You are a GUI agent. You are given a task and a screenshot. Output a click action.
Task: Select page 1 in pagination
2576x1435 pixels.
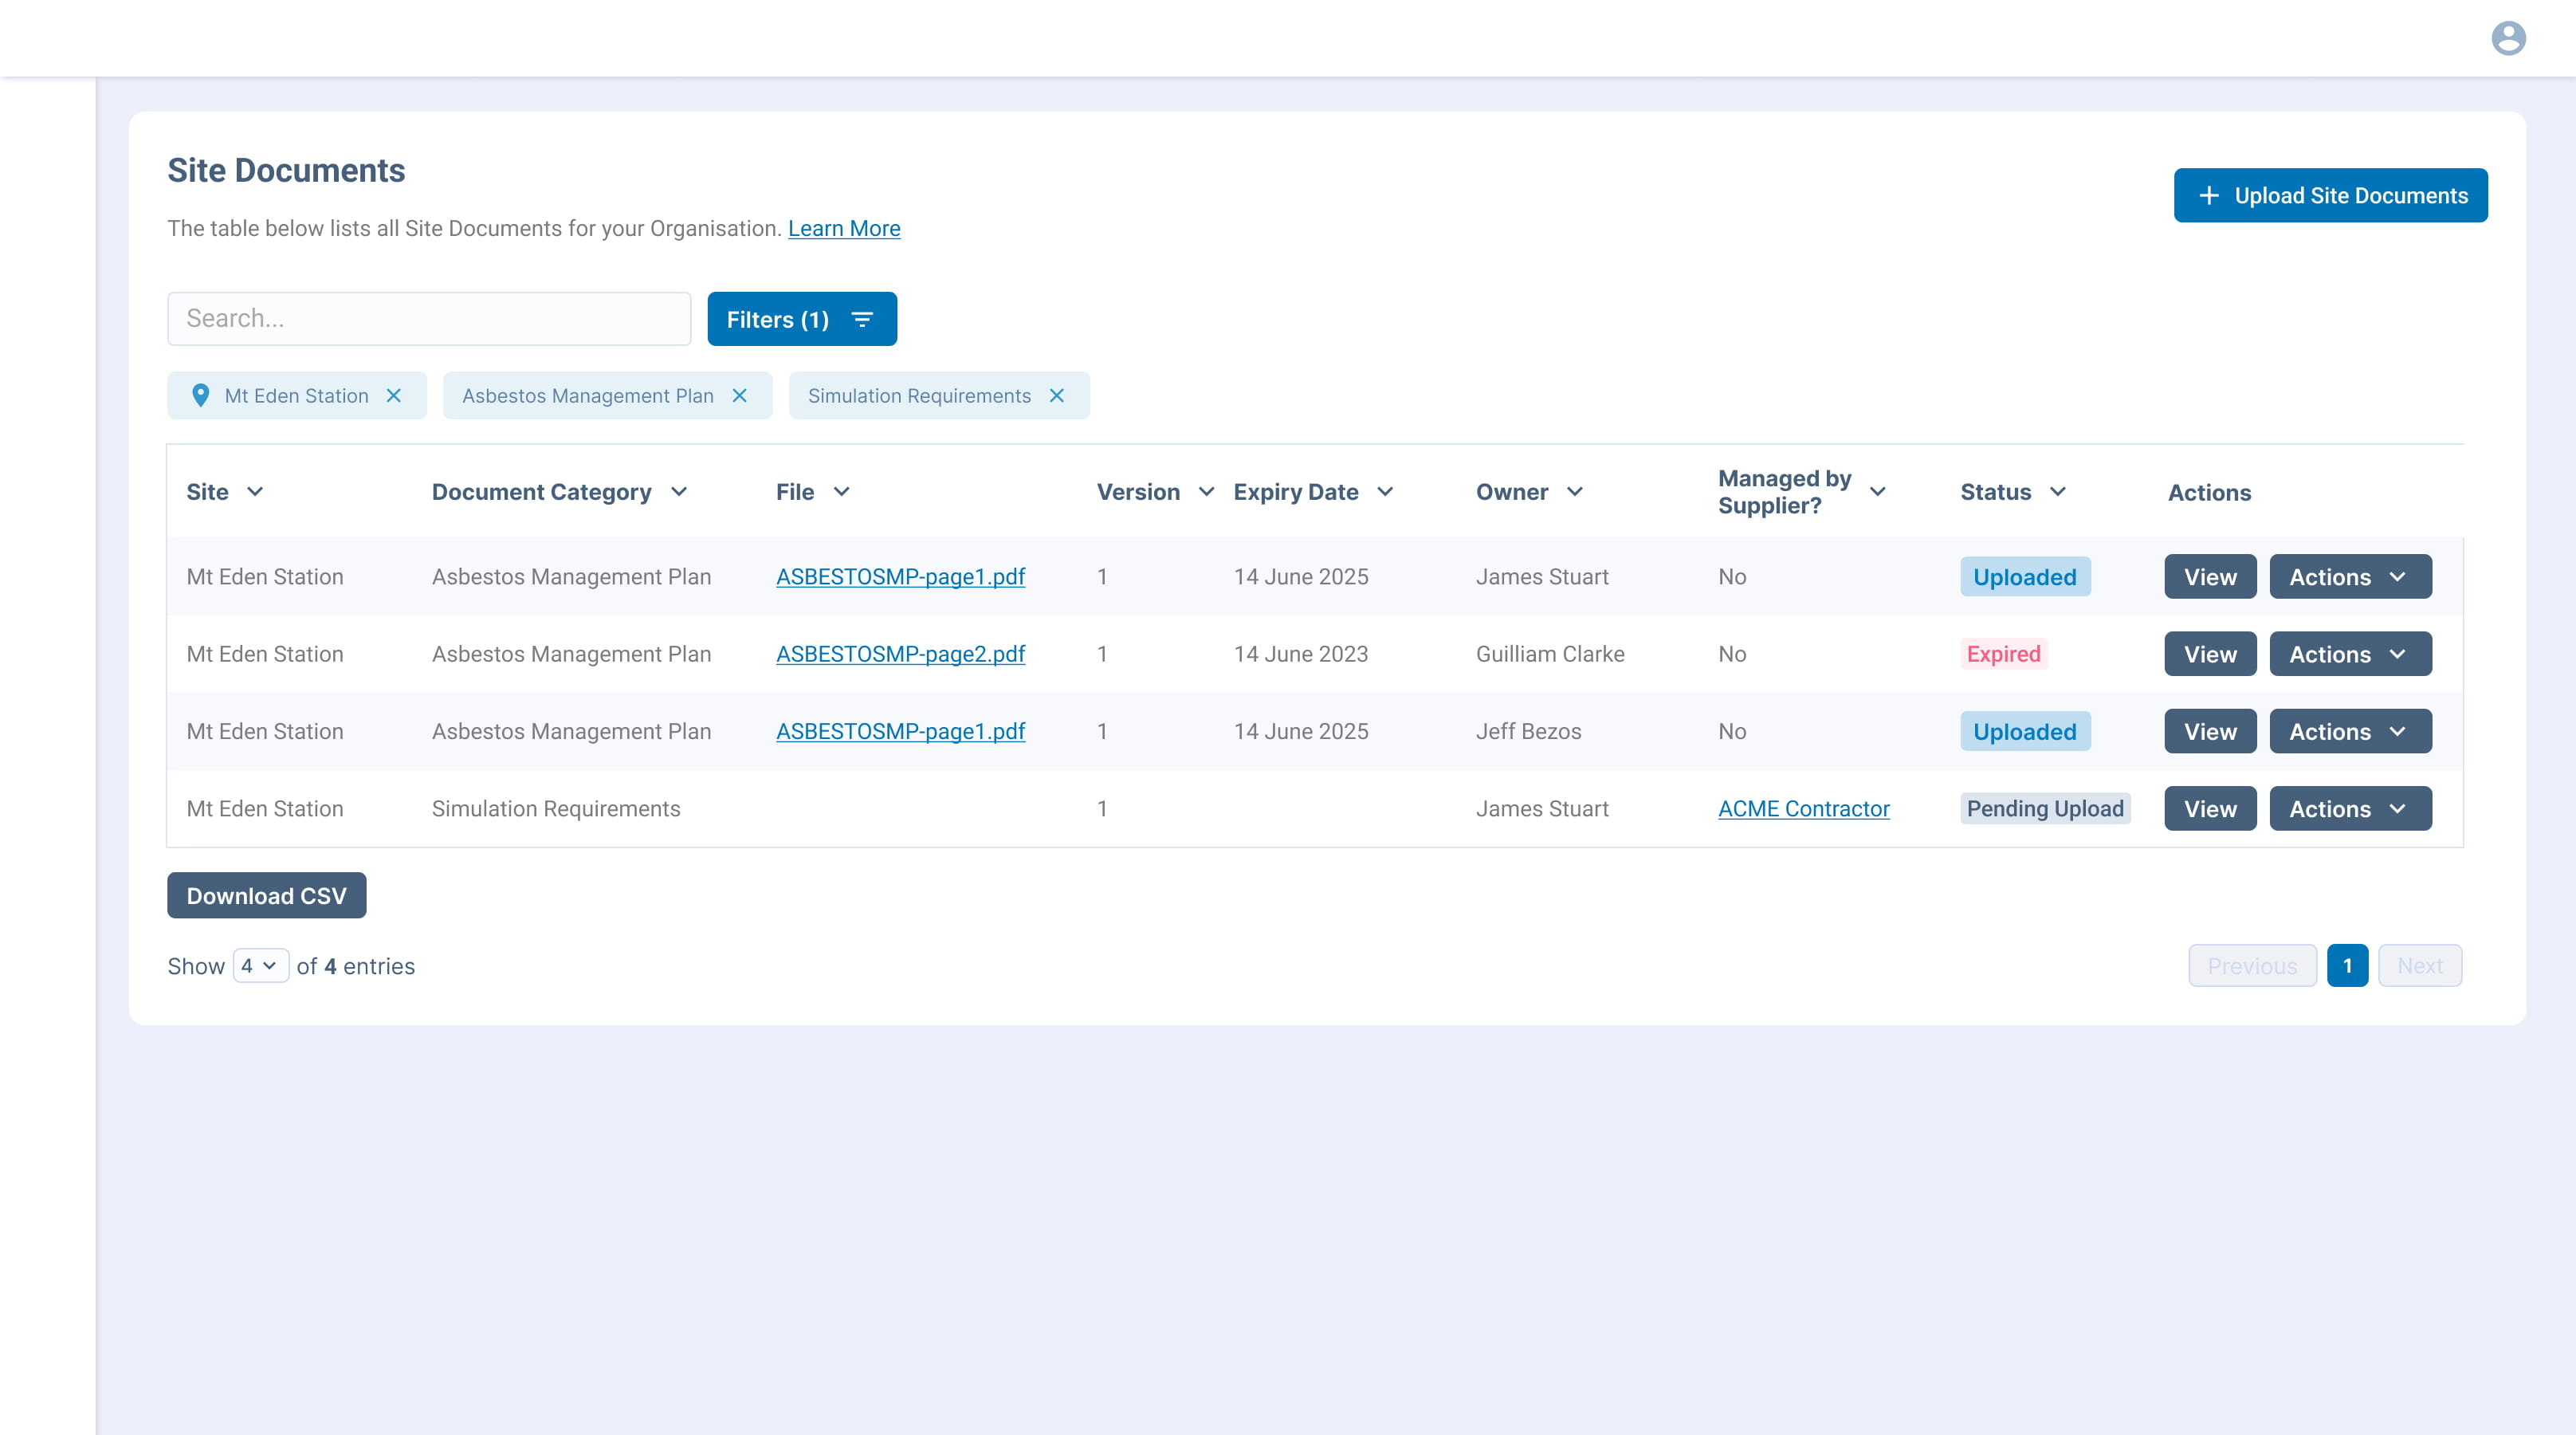point(2348,965)
